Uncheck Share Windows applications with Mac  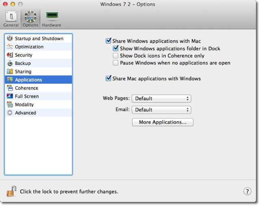point(108,41)
